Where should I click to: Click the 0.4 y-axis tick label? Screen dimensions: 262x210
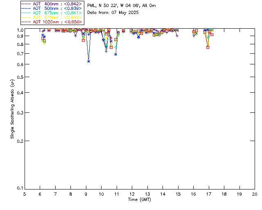20,93
